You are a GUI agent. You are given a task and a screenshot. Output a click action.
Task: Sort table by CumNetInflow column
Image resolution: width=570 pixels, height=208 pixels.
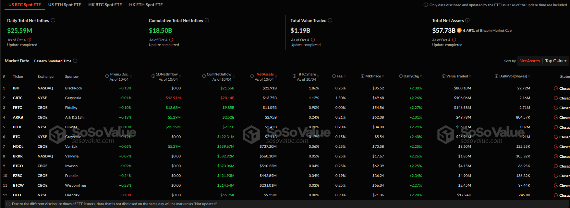tap(219, 75)
